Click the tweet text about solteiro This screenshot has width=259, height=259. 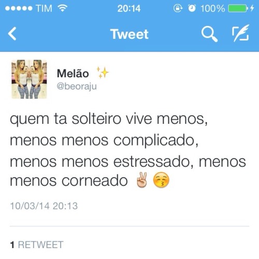click(x=128, y=150)
